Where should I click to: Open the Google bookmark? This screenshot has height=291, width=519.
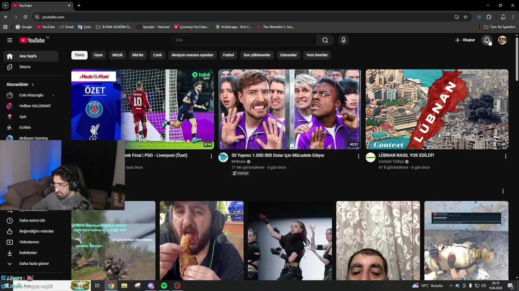[24, 27]
